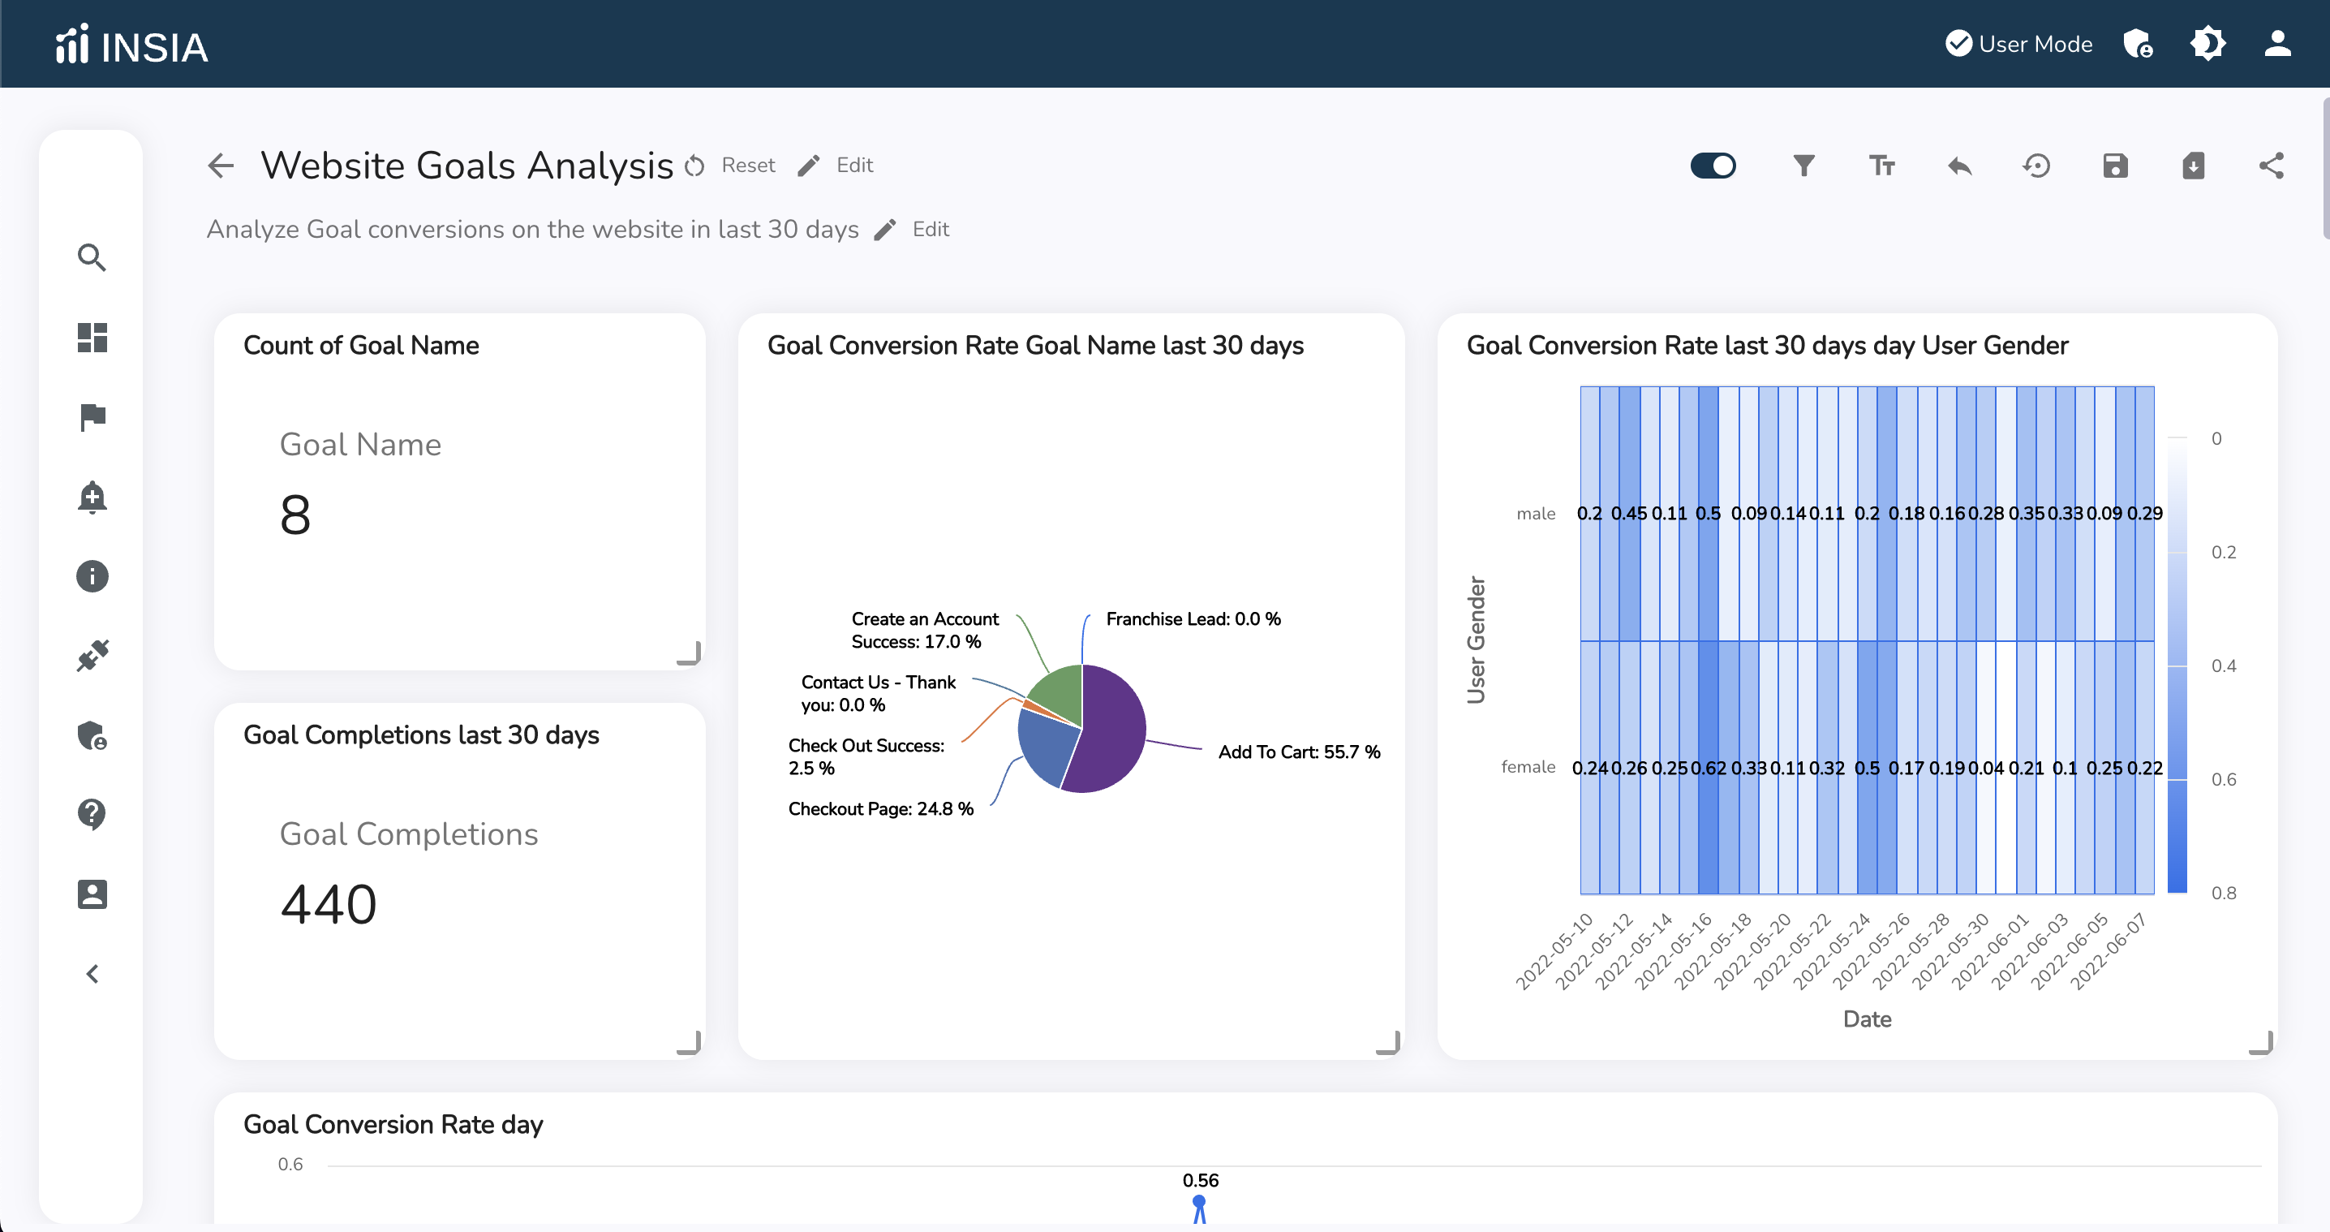Click the add-alert bell icon
The width and height of the screenshot is (2330, 1232).
[92, 497]
